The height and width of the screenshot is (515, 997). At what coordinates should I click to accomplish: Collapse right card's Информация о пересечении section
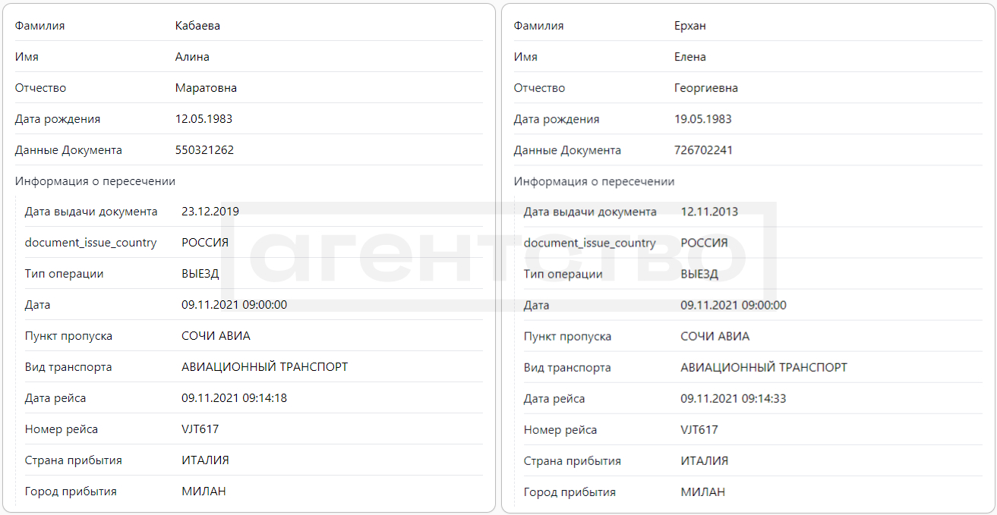click(x=594, y=181)
